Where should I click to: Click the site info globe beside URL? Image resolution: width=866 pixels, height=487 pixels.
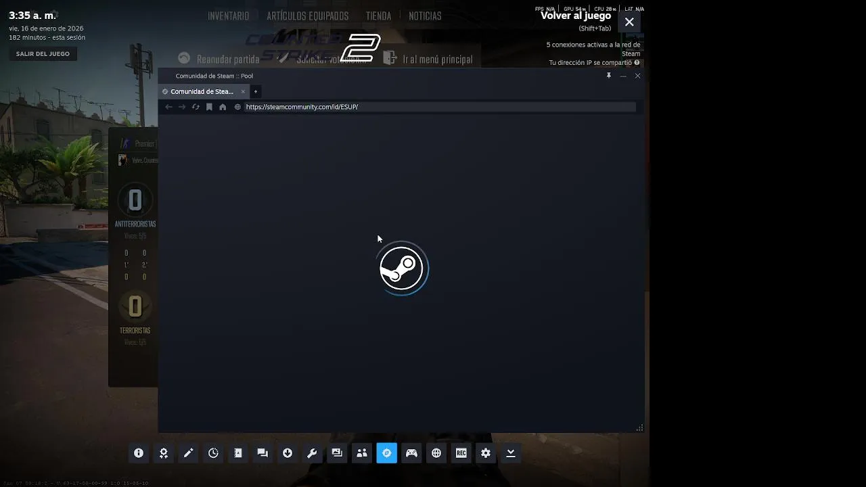click(x=237, y=107)
